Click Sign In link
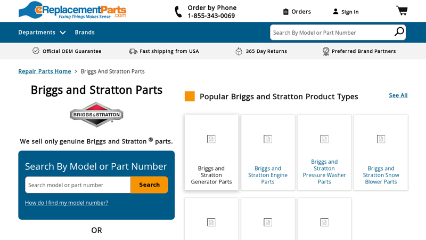This screenshot has width=426, height=240. coord(350,12)
